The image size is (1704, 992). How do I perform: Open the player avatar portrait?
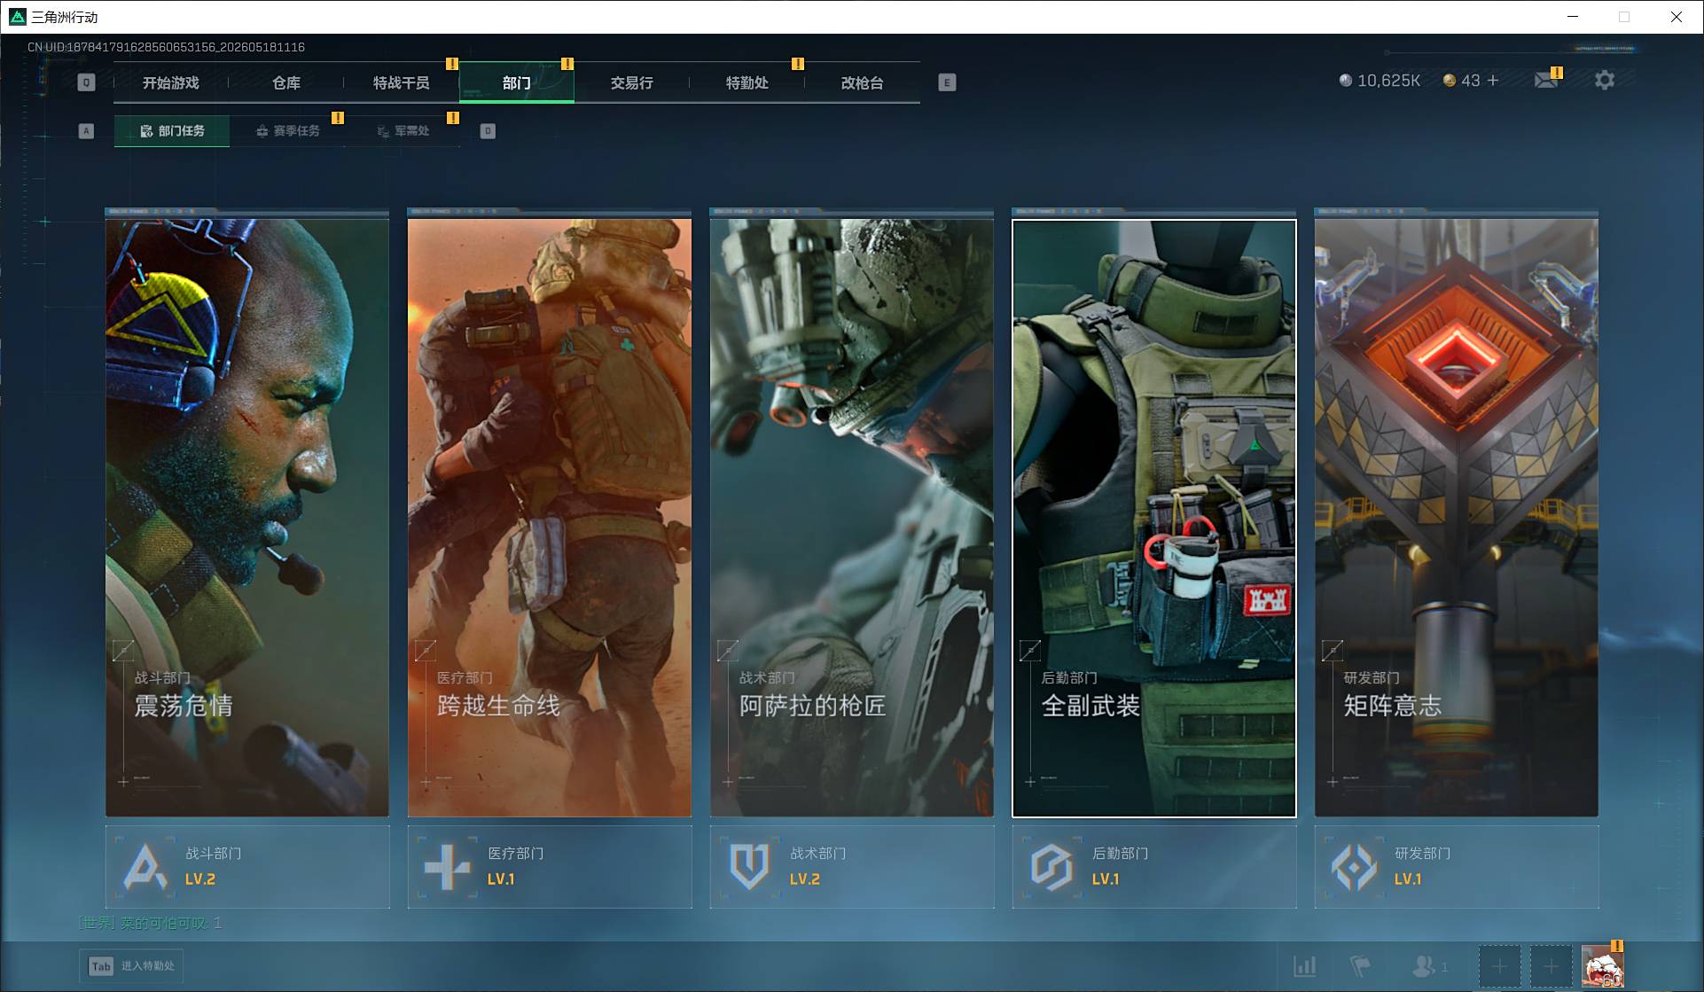1603,966
